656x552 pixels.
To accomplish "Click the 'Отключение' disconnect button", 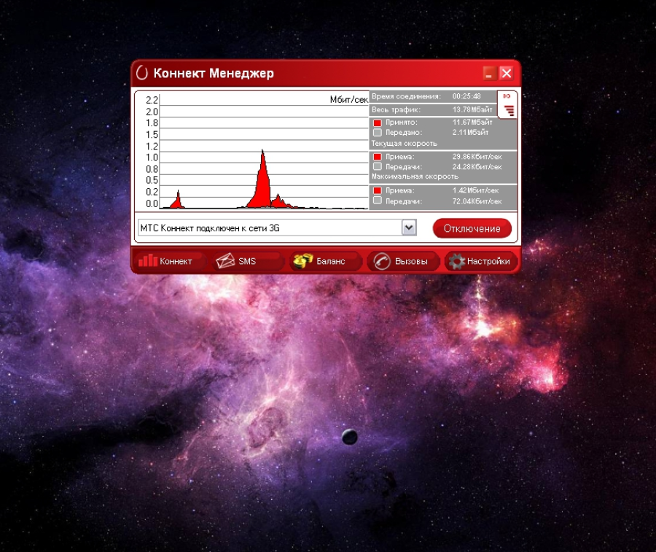I will click(472, 228).
